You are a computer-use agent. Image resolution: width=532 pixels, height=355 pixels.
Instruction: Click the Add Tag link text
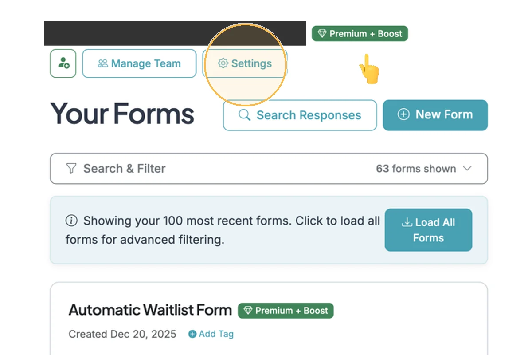point(216,334)
